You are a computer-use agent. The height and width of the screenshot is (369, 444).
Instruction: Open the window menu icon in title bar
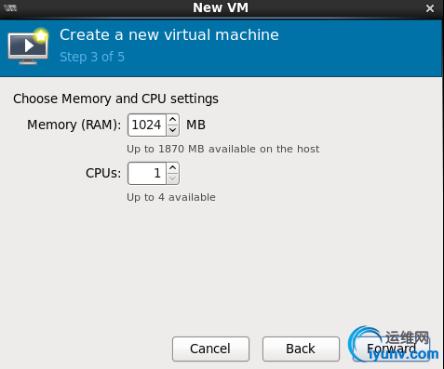(x=10, y=8)
